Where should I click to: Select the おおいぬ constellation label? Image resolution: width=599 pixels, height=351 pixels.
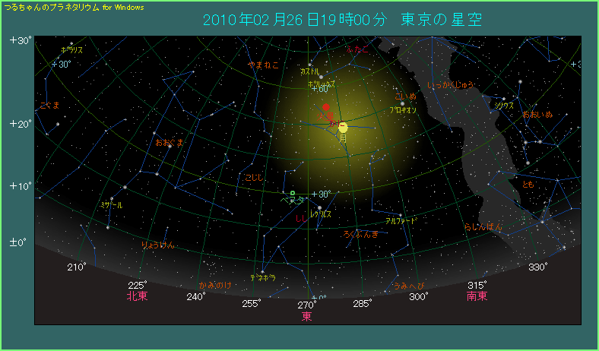pos(537,115)
